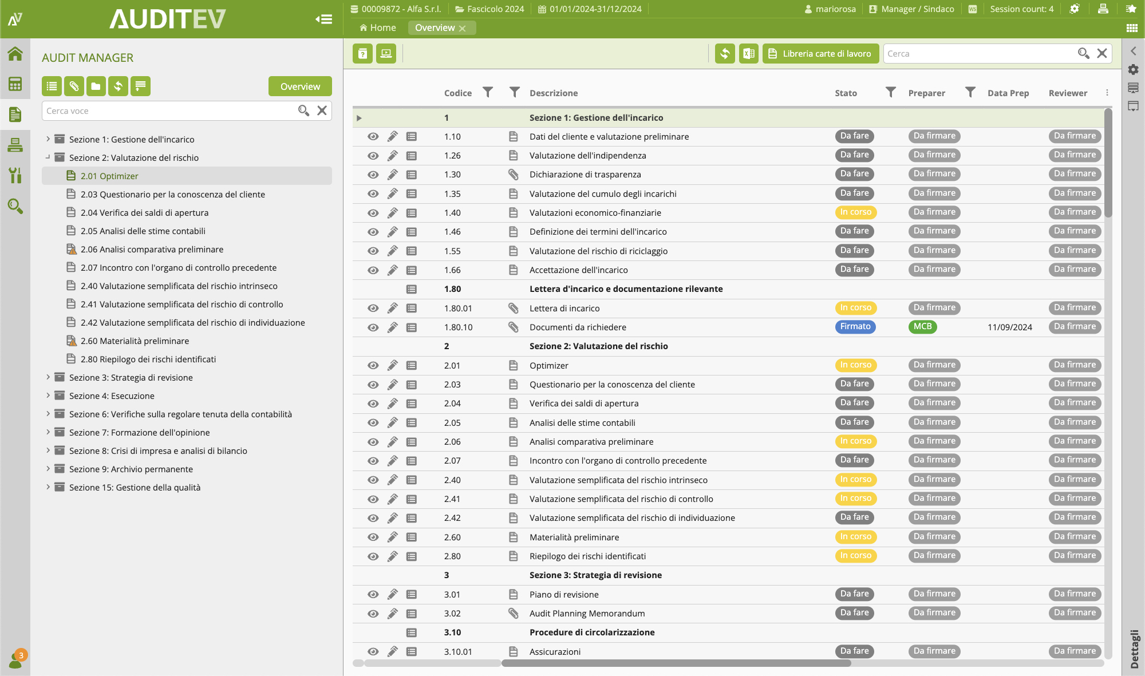The image size is (1145, 676).
Task: Click the paperclip icon for row 1.30
Action: [513, 175]
